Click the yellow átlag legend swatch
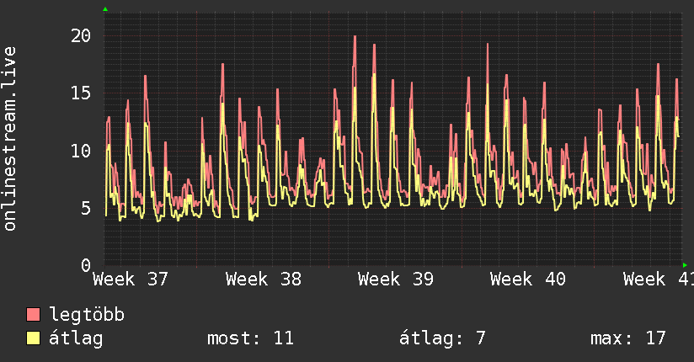 click(x=33, y=338)
